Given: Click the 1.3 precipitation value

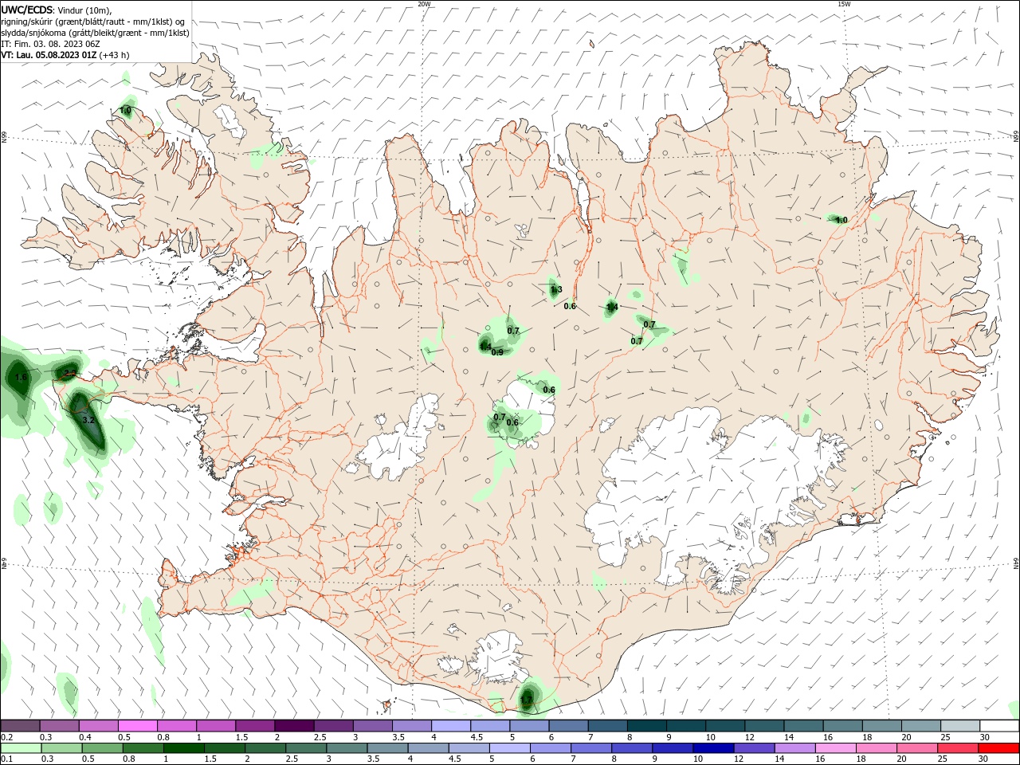Looking at the screenshot, I should tap(556, 290).
